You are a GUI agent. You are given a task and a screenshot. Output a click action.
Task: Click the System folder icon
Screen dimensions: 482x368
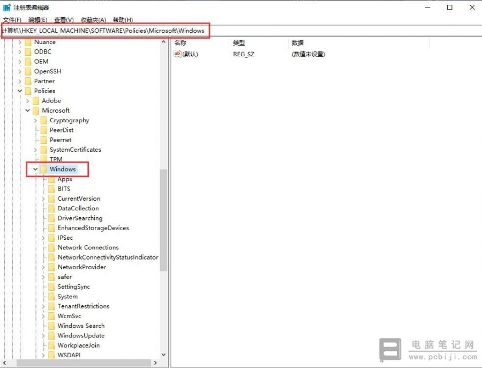point(51,297)
